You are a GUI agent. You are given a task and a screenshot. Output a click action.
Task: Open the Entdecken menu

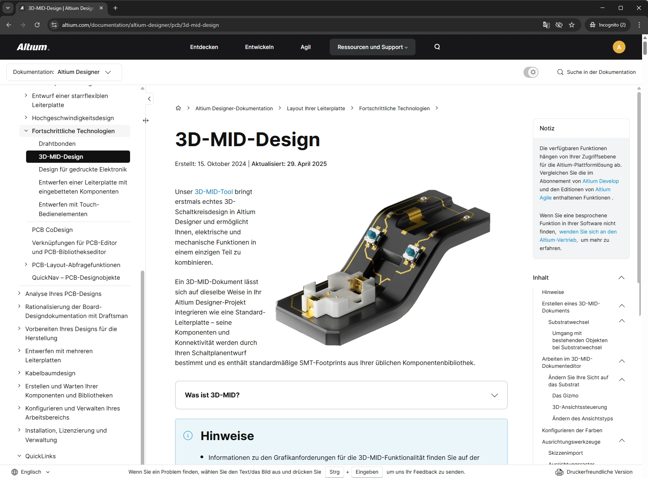pyautogui.click(x=204, y=47)
